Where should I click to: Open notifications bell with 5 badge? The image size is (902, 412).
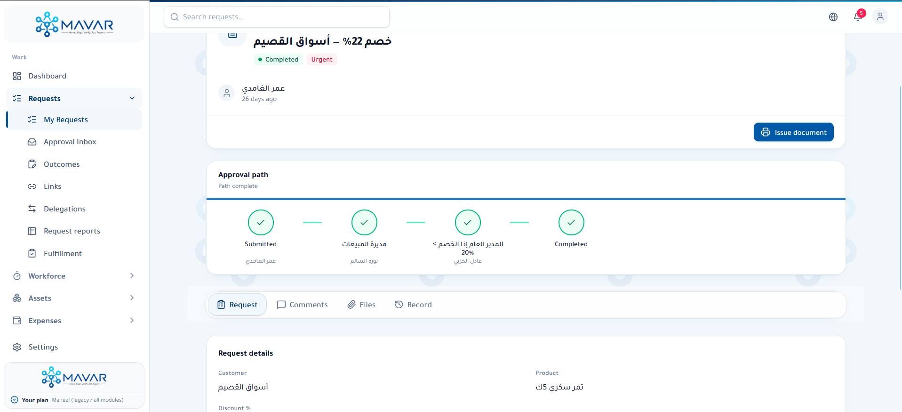coord(858,16)
